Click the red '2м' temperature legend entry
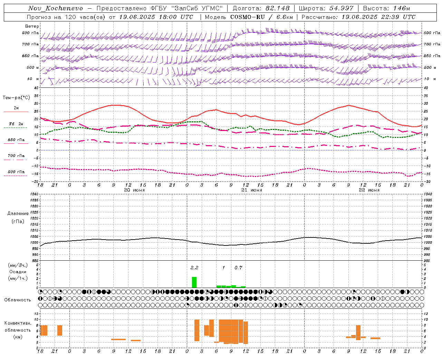This screenshot has width=442, height=354. 16,108
